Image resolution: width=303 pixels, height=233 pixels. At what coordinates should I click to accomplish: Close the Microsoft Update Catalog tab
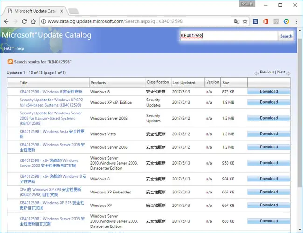[62, 11]
